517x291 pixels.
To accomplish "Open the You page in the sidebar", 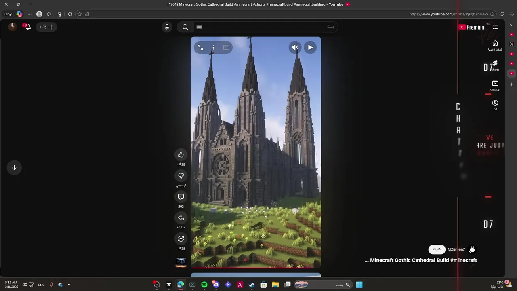I will point(495,105).
